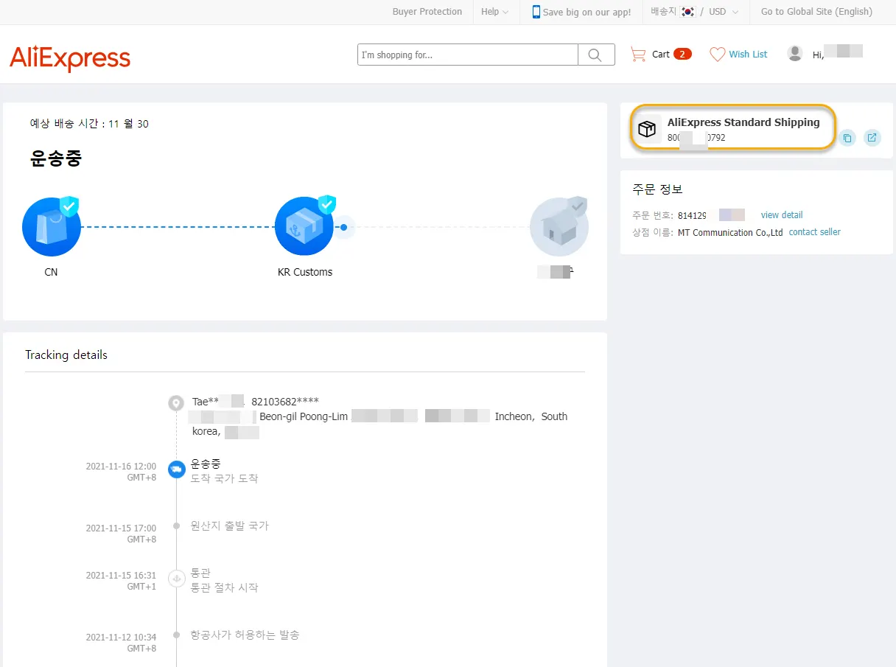This screenshot has height=667, width=896.
Task: Click the Tracking details heading
Action: coord(66,355)
